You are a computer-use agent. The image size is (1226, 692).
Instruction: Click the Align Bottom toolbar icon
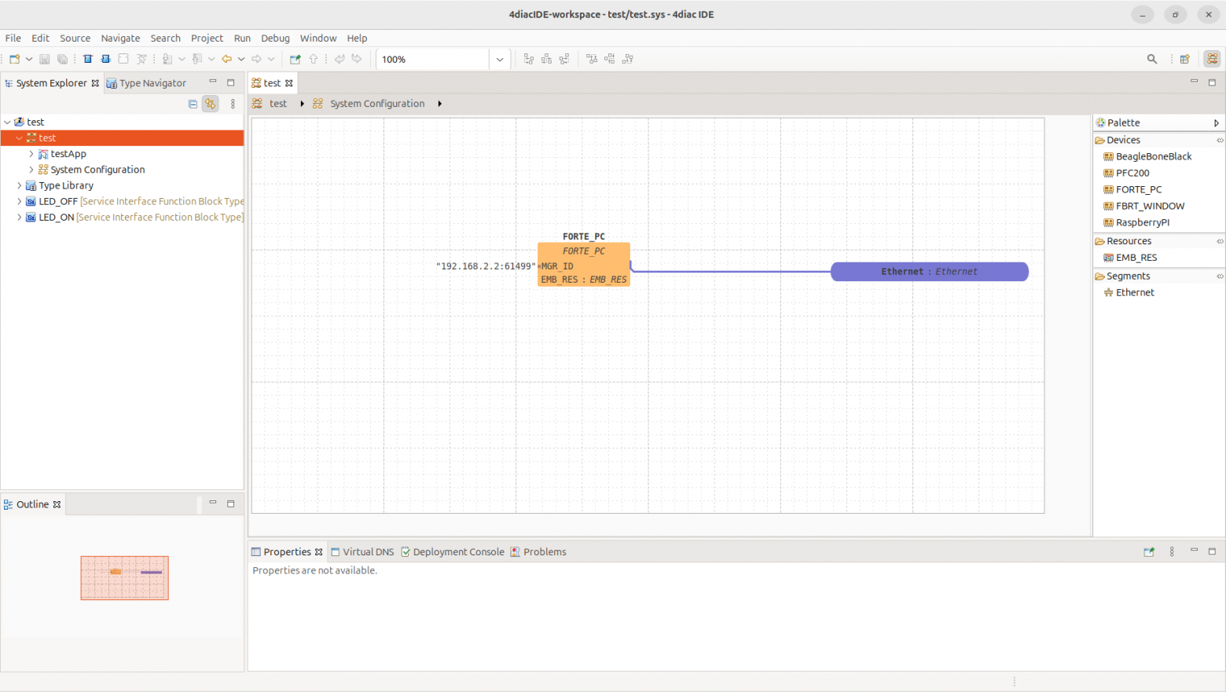628,59
